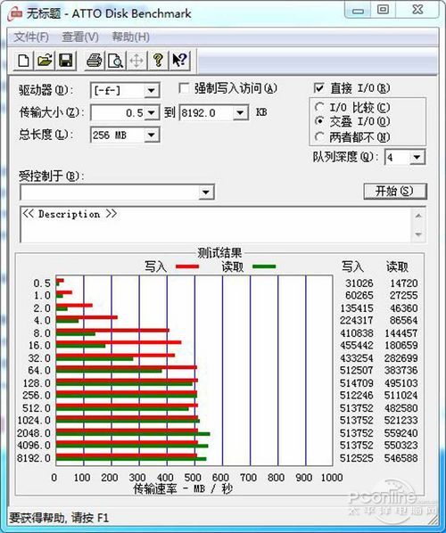Click the 传输速率 - MB / 秒 axis label
Screen dimensions: 446x533
click(183, 488)
